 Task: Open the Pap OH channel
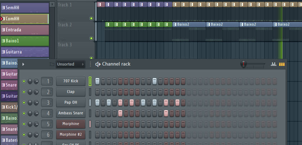coord(71,103)
